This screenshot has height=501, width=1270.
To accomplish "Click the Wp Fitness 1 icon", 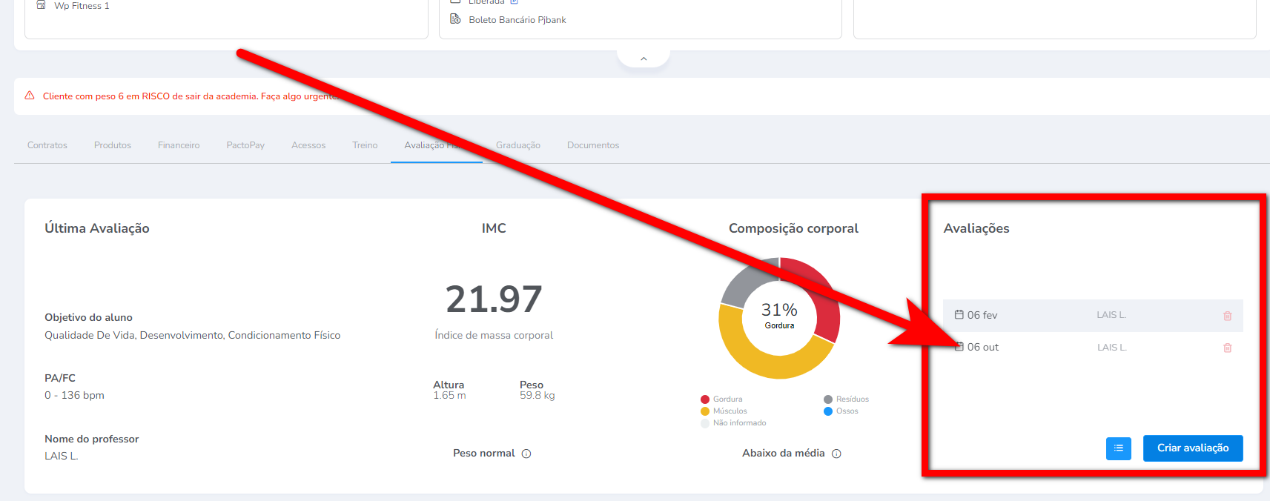I will (42, 5).
